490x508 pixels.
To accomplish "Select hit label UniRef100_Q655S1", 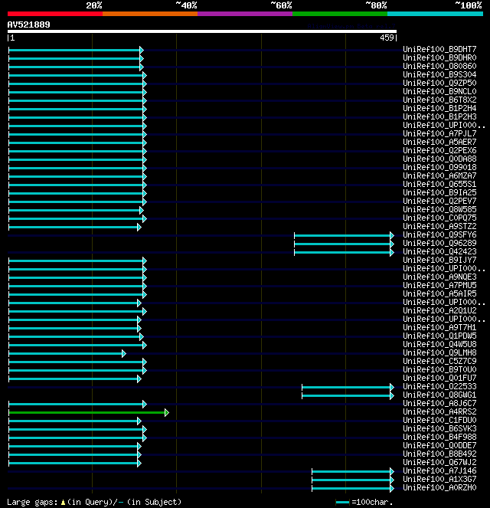I will [x=439, y=184].
